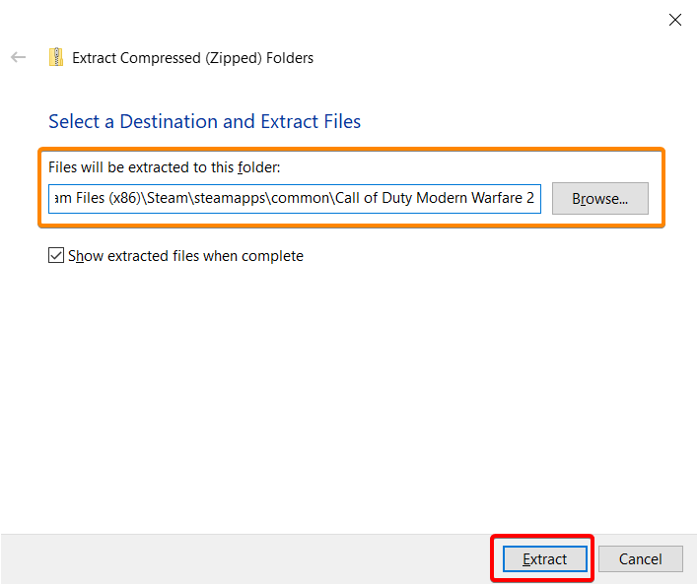Click the zipped folder icon in the title
The height and width of the screenshot is (585, 698).
56,57
